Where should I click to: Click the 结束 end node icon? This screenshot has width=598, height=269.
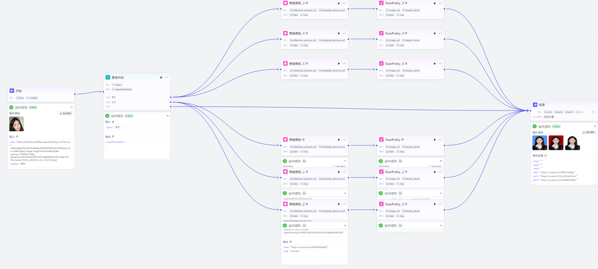[x=535, y=105]
